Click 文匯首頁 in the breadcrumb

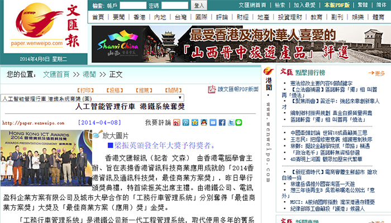(56, 74)
